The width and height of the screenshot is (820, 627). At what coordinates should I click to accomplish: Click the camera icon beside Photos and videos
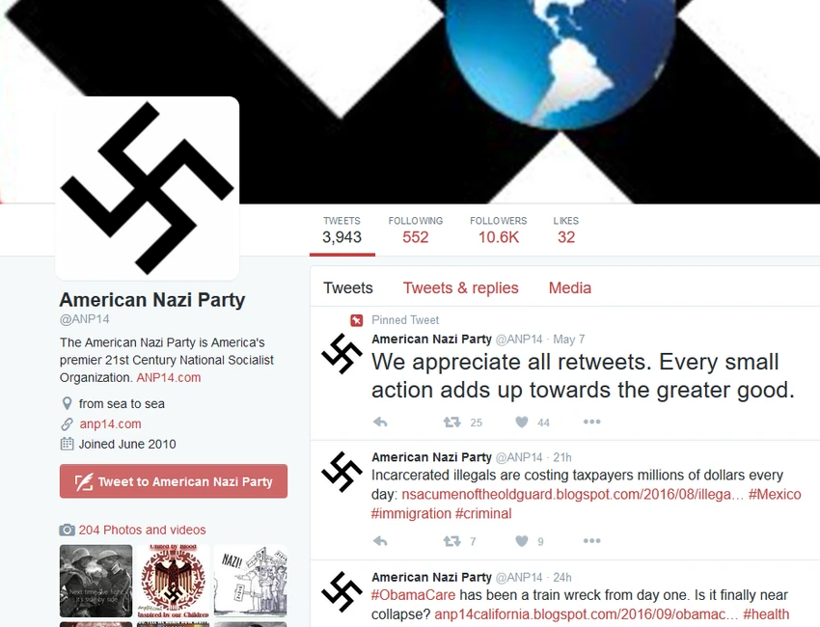click(x=67, y=530)
